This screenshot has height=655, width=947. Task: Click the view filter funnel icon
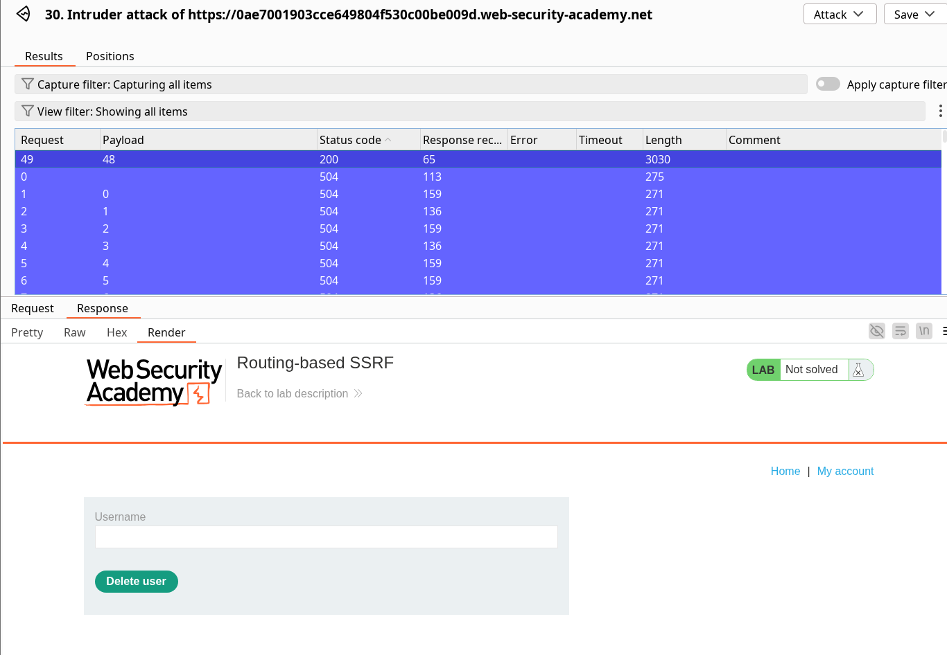coord(28,111)
